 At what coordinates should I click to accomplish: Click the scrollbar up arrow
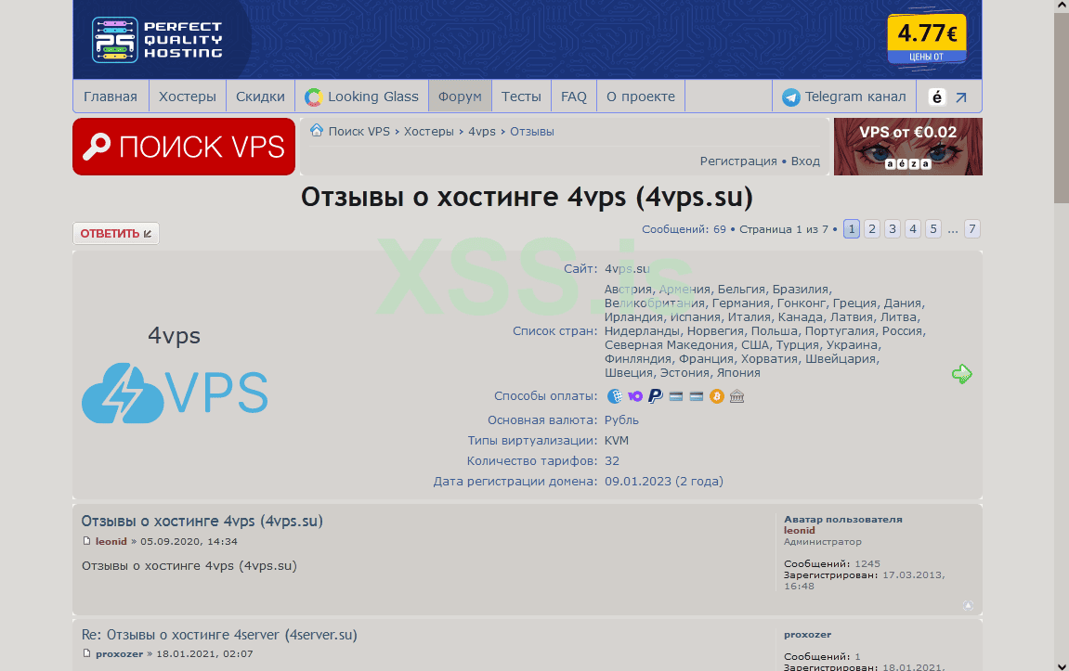pyautogui.click(x=1062, y=6)
